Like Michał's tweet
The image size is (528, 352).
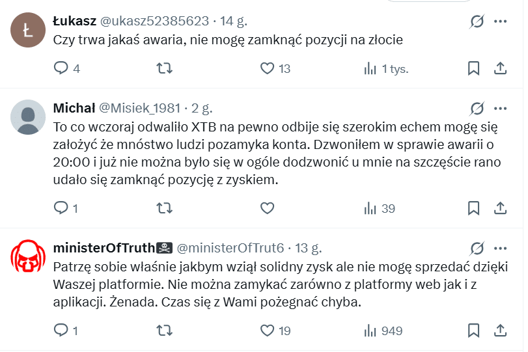[x=267, y=208]
